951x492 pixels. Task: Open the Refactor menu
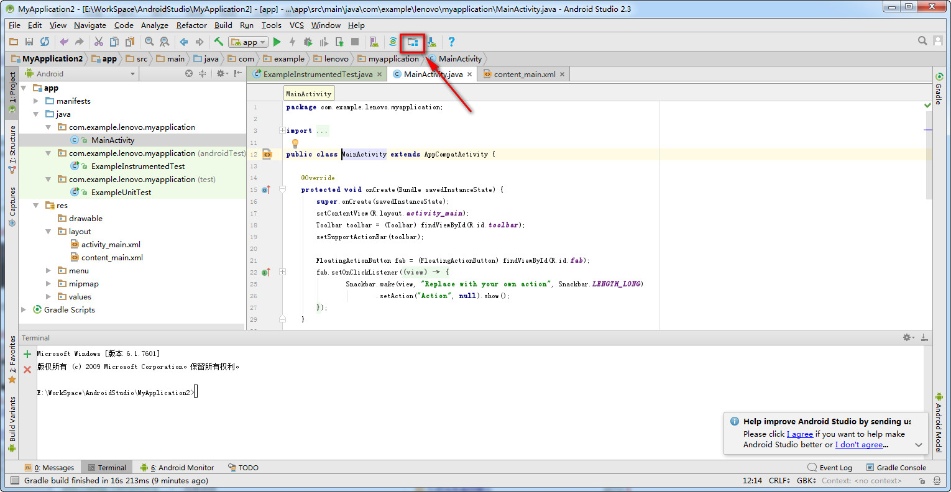[191, 25]
